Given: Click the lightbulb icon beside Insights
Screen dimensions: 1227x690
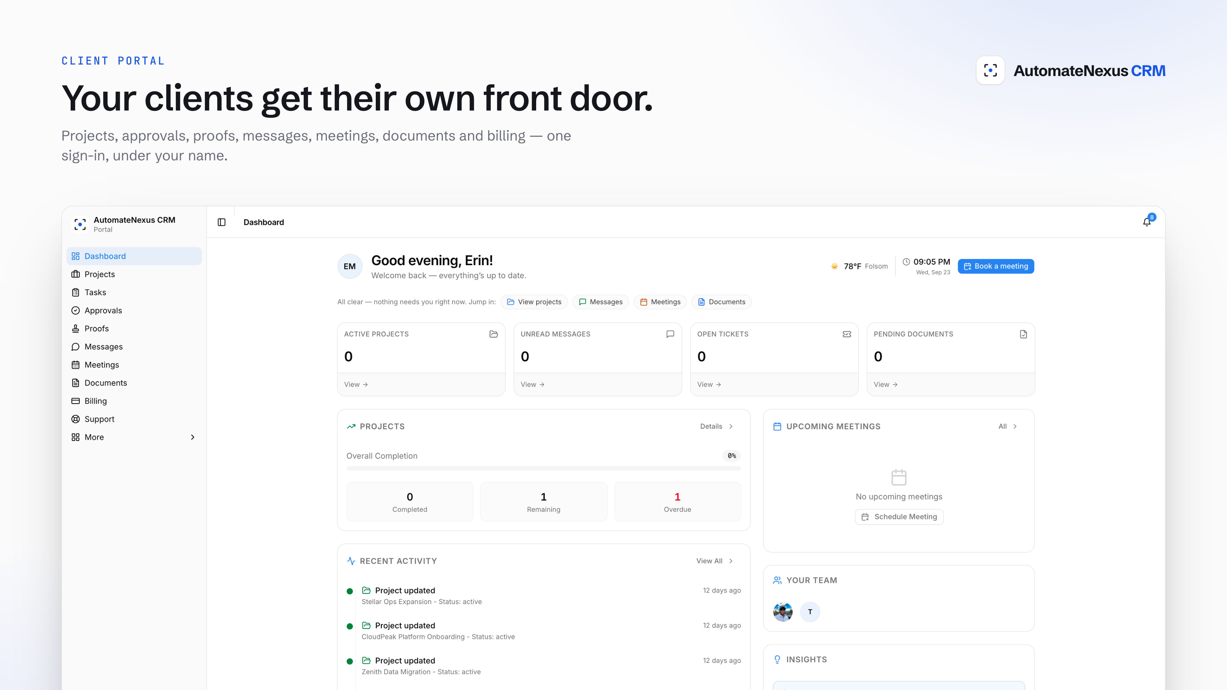Looking at the screenshot, I should 777,660.
